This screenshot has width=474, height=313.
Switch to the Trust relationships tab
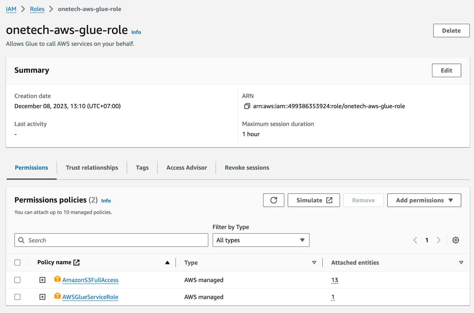92,167
